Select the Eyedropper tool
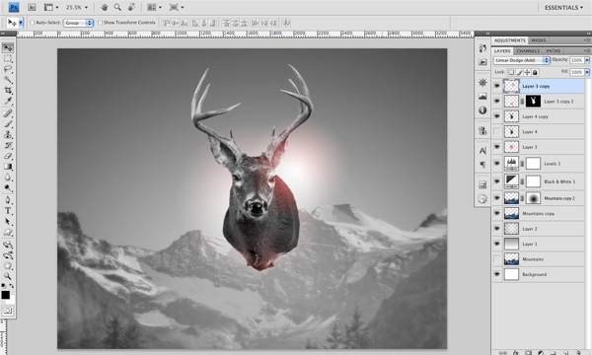Image resolution: width=592 pixels, height=355 pixels. pos(8,101)
